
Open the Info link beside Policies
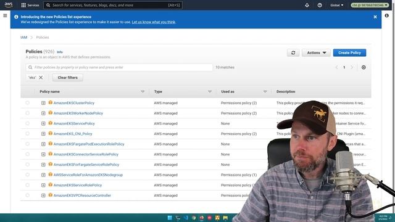(59, 52)
